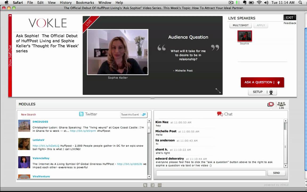The height and width of the screenshot is (192, 307).
Task: Open the Safari menu
Action: (18, 3)
